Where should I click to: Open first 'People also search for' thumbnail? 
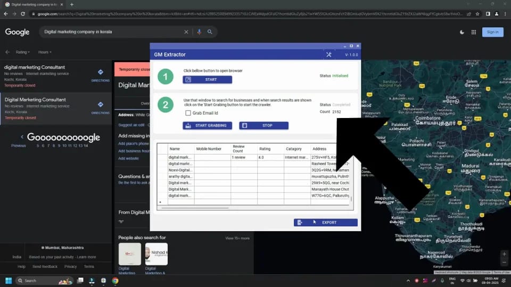[130, 254]
